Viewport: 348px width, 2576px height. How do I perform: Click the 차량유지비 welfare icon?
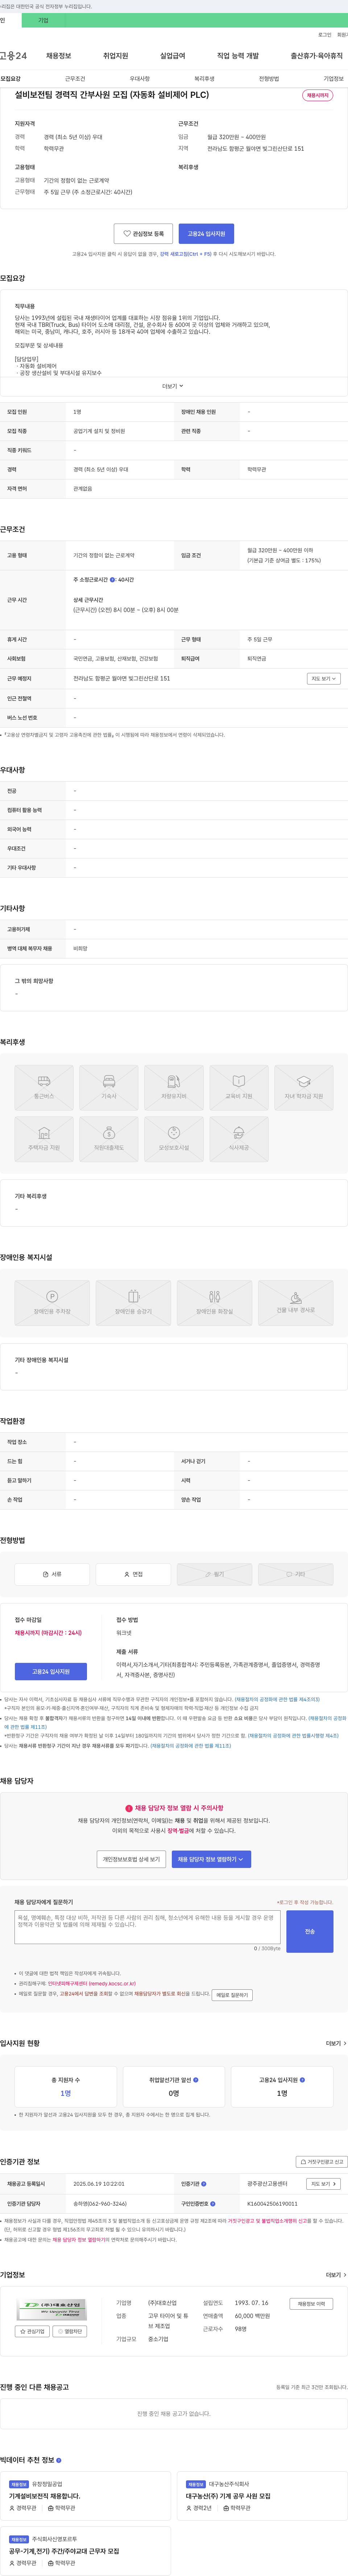point(174,1088)
